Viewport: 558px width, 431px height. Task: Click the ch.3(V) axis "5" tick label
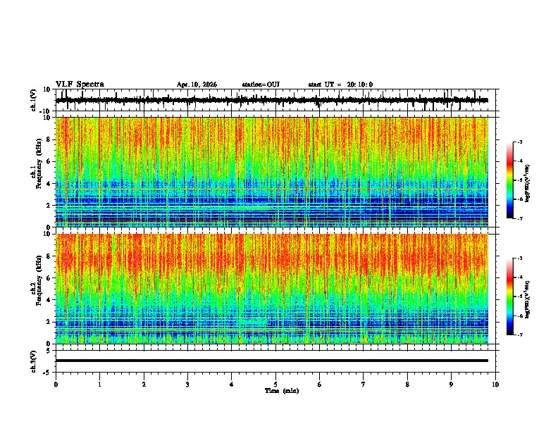pyautogui.click(x=49, y=351)
